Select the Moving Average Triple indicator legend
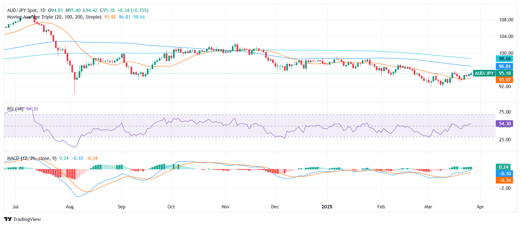Image resolution: width=521 pixels, height=226 pixels. 54,17
